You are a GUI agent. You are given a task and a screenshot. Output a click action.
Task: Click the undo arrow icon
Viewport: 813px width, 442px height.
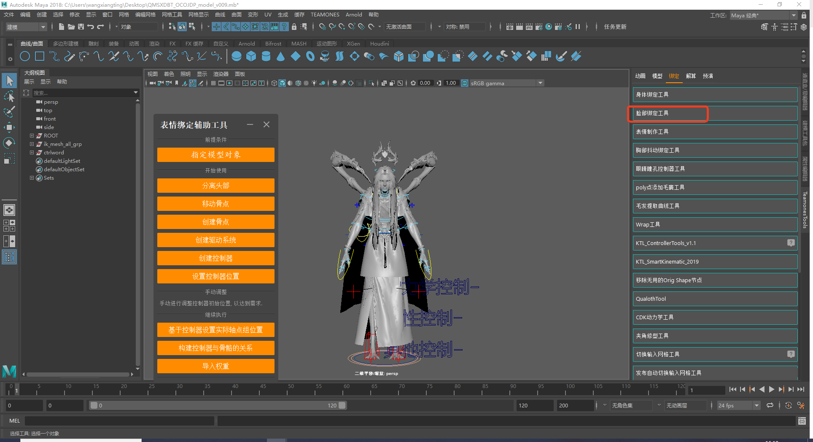click(91, 27)
